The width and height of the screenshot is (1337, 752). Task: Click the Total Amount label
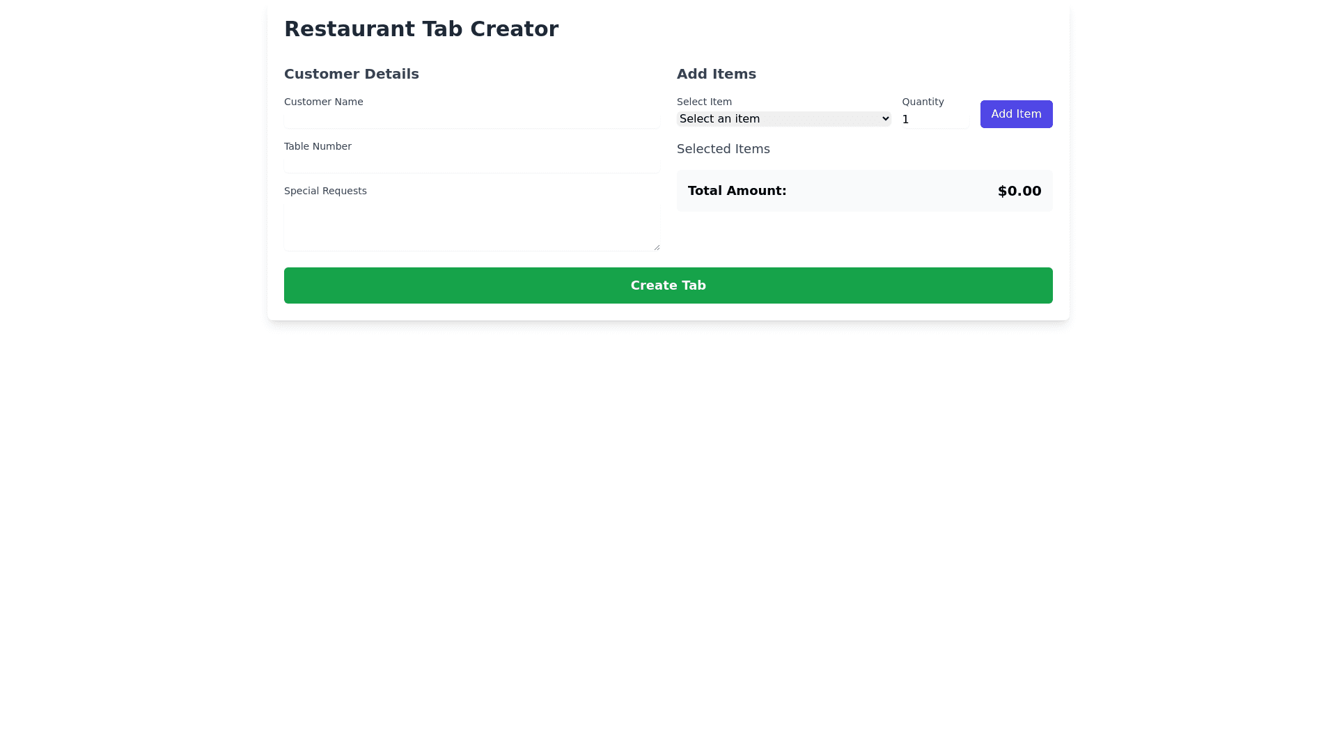coord(737,190)
